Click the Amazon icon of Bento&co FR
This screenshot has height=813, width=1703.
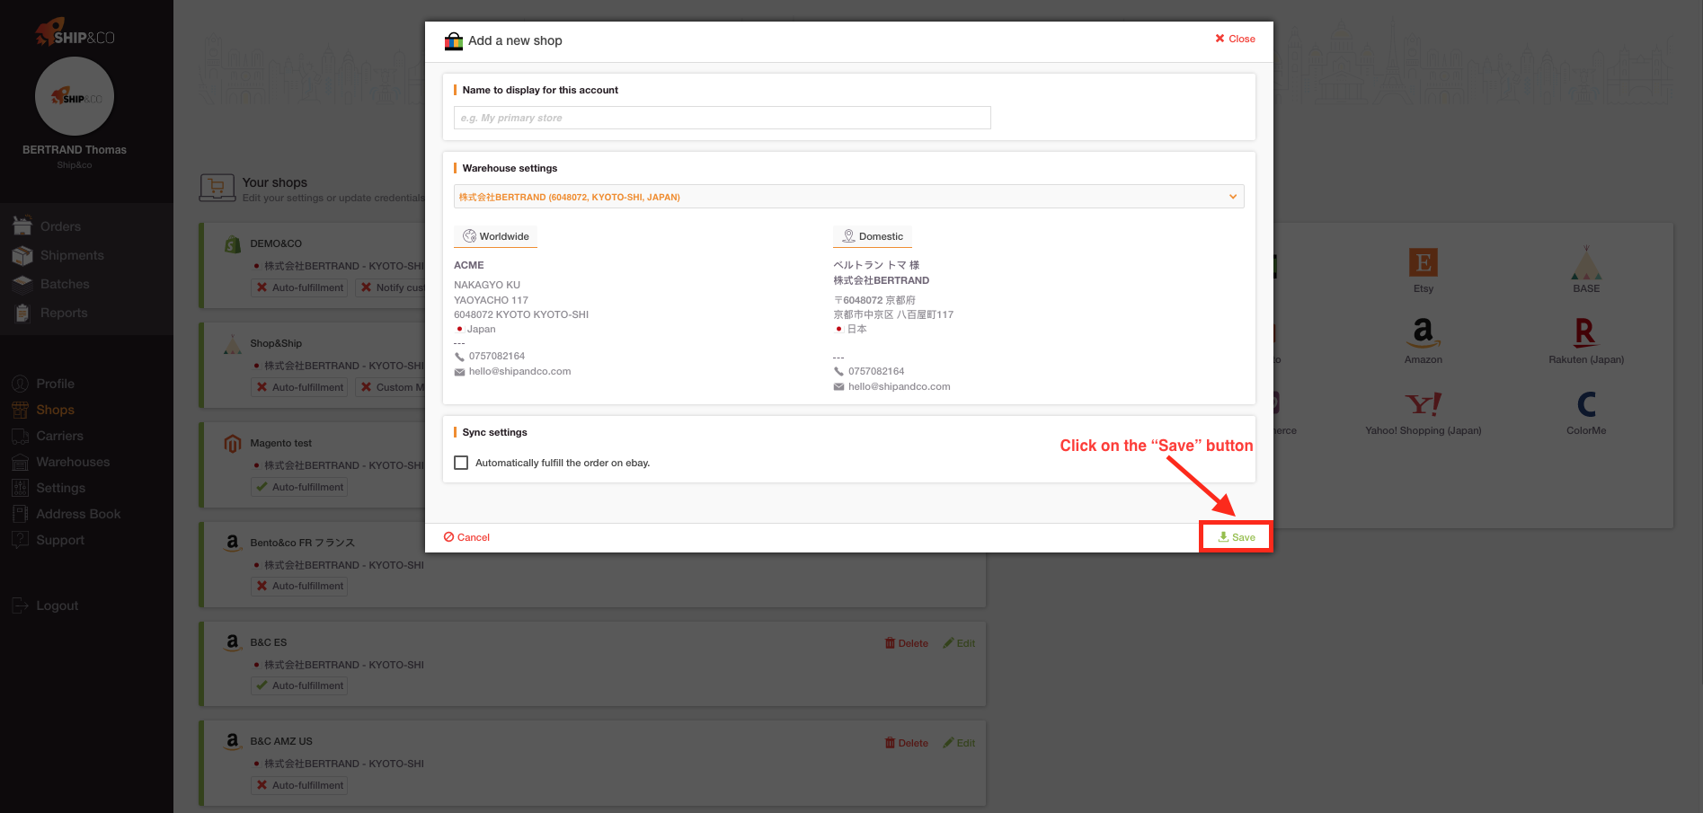click(232, 543)
